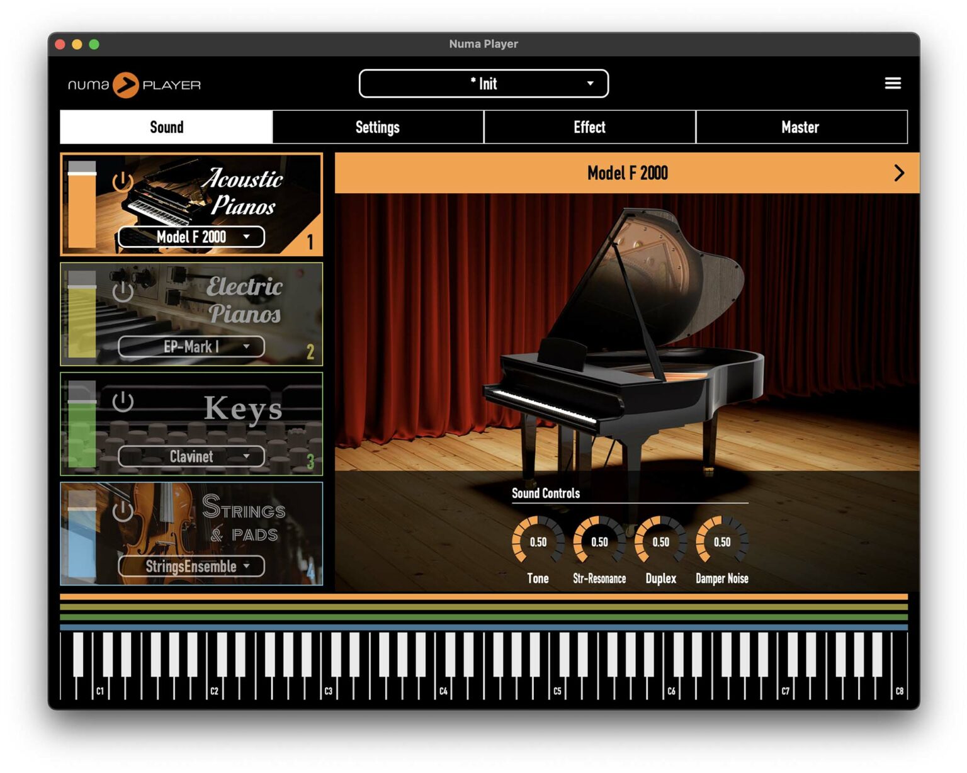Click the next arrow beside Model F 2000
The image size is (967, 773).
[x=898, y=173]
